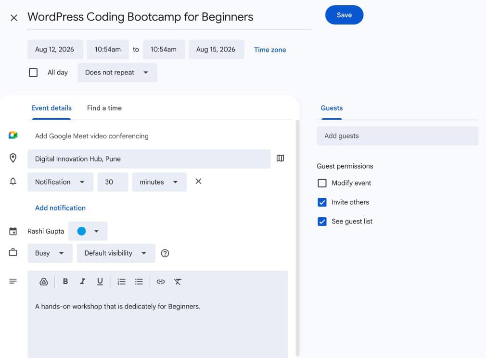Viewport: 486px width, 358px height.
Task: Toggle bold formatting in the description
Action: [65, 281]
